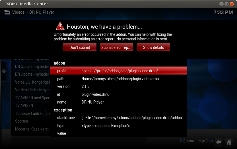237x149 pixels.
Task: Select the name DR NU Player row
Action: click(x=118, y=102)
